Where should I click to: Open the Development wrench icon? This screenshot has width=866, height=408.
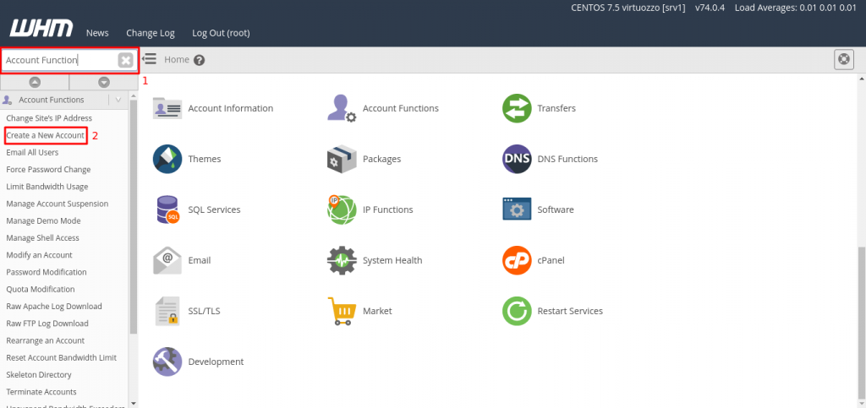point(167,362)
